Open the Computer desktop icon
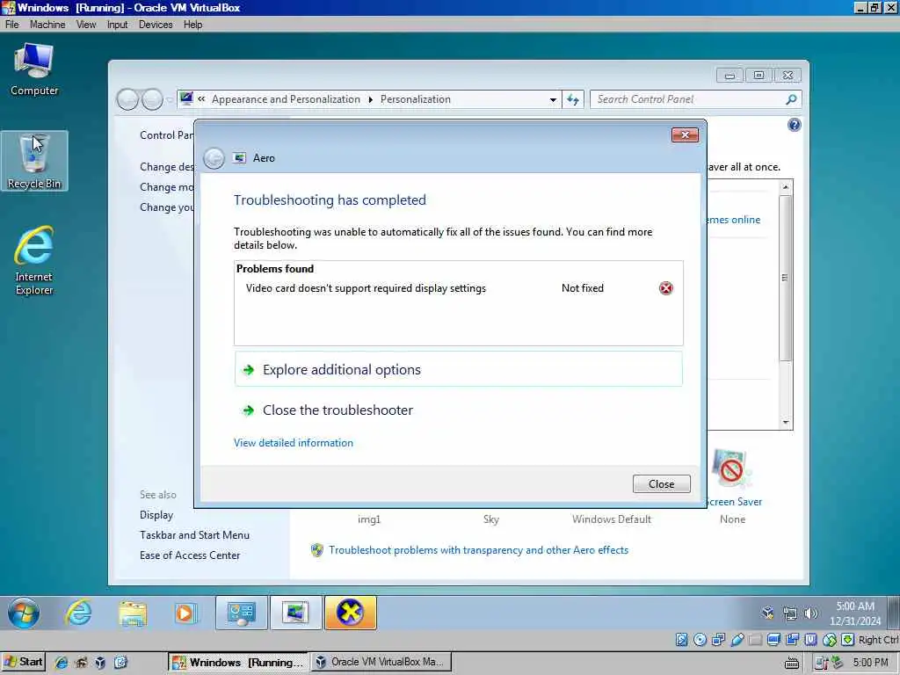Screen dimensions: 900x675 tap(34, 69)
